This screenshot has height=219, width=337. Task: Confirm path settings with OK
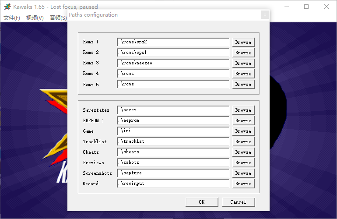tap(202, 202)
